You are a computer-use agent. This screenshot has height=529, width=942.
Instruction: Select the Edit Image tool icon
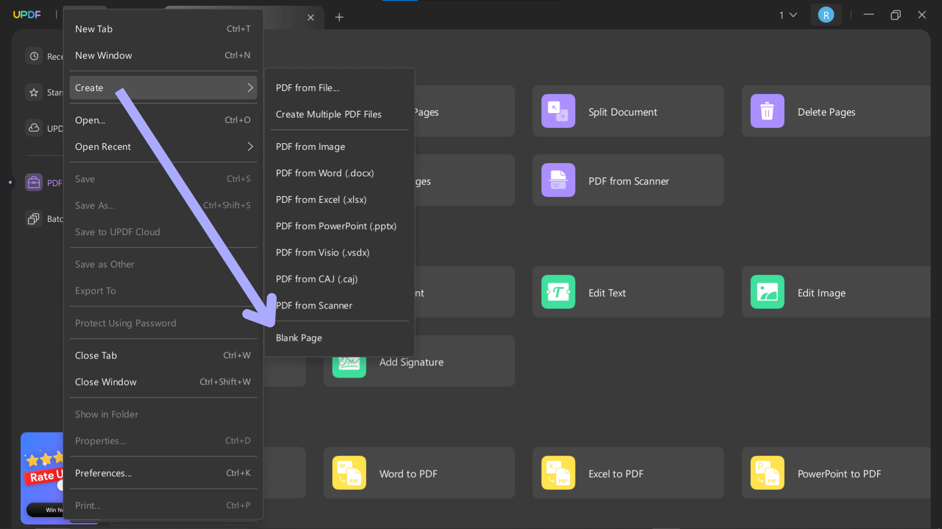tap(767, 292)
